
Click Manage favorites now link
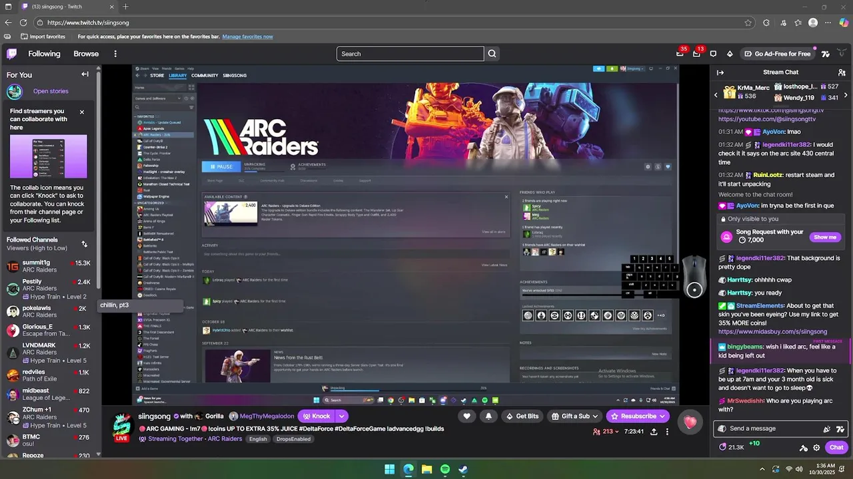[247, 37]
